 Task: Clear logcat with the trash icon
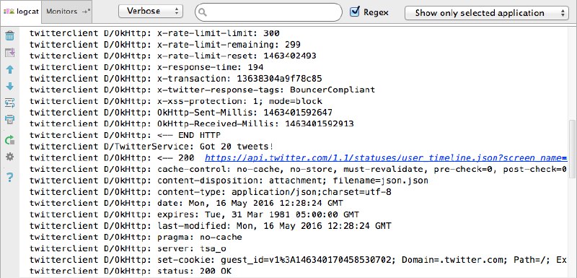10,36
